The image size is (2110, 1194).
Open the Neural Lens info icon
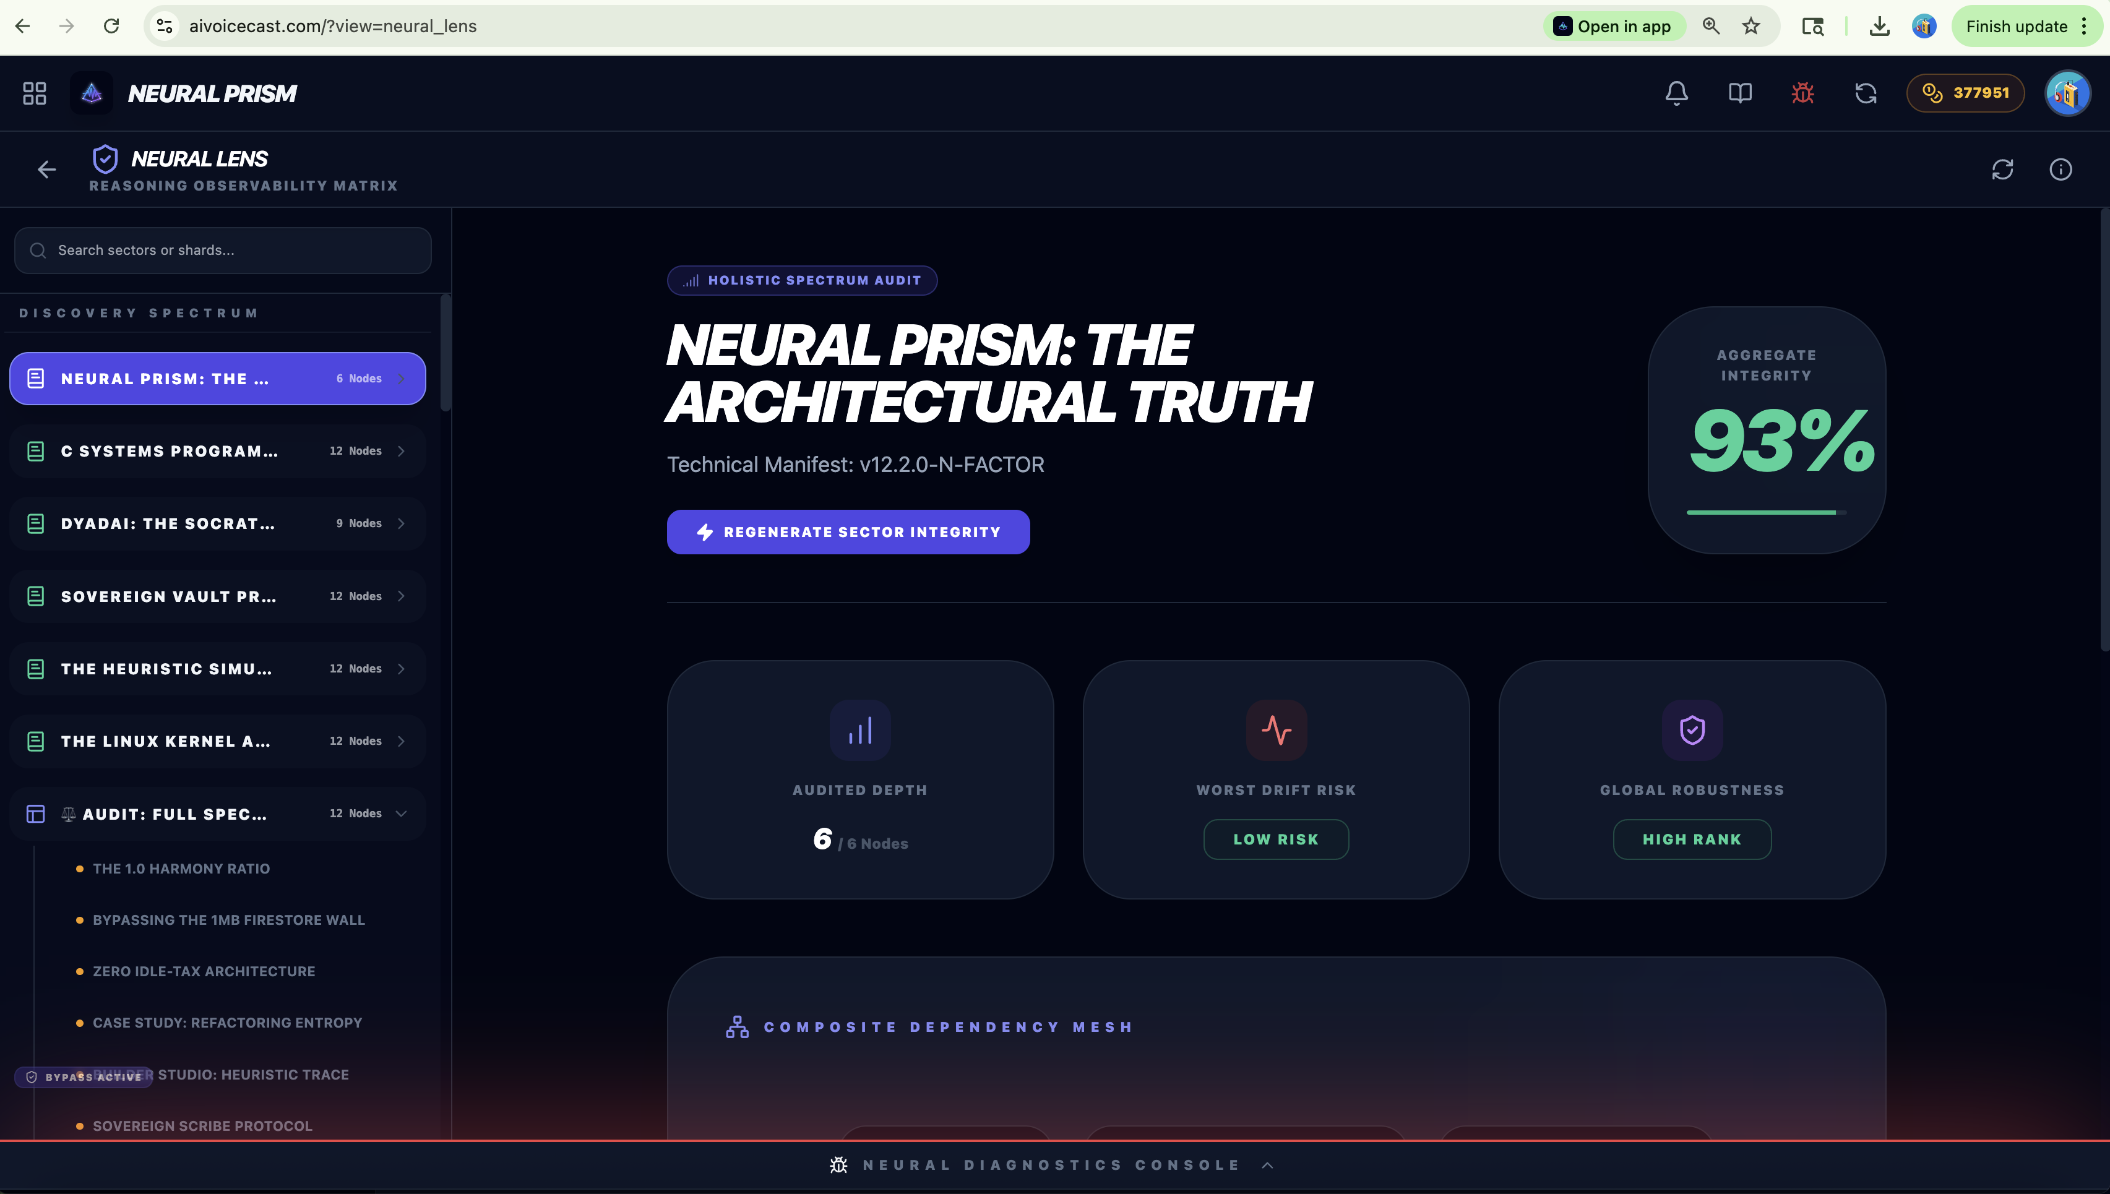pyautogui.click(x=2060, y=170)
